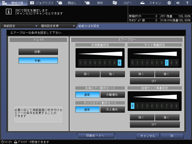Open the 機械状態 machine status tab

coord(14,3)
